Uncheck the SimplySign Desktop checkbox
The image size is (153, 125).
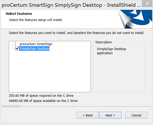[x=17, y=48]
